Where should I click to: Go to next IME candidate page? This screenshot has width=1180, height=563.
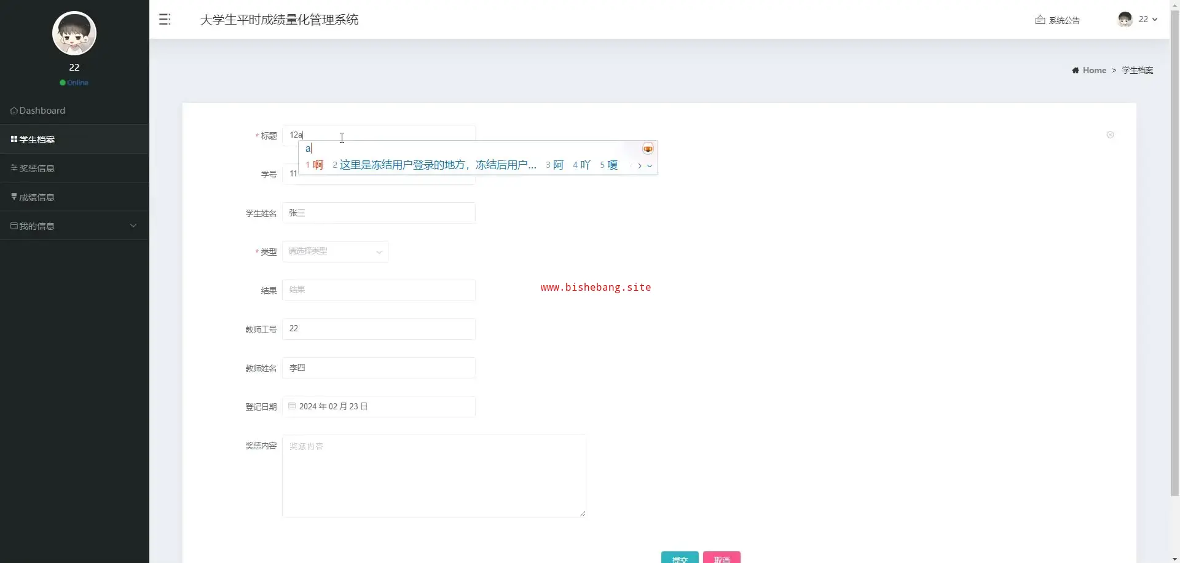(x=639, y=165)
